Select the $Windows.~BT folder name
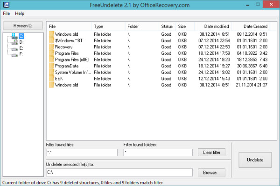This screenshot has height=186, width=280. pos(69,40)
